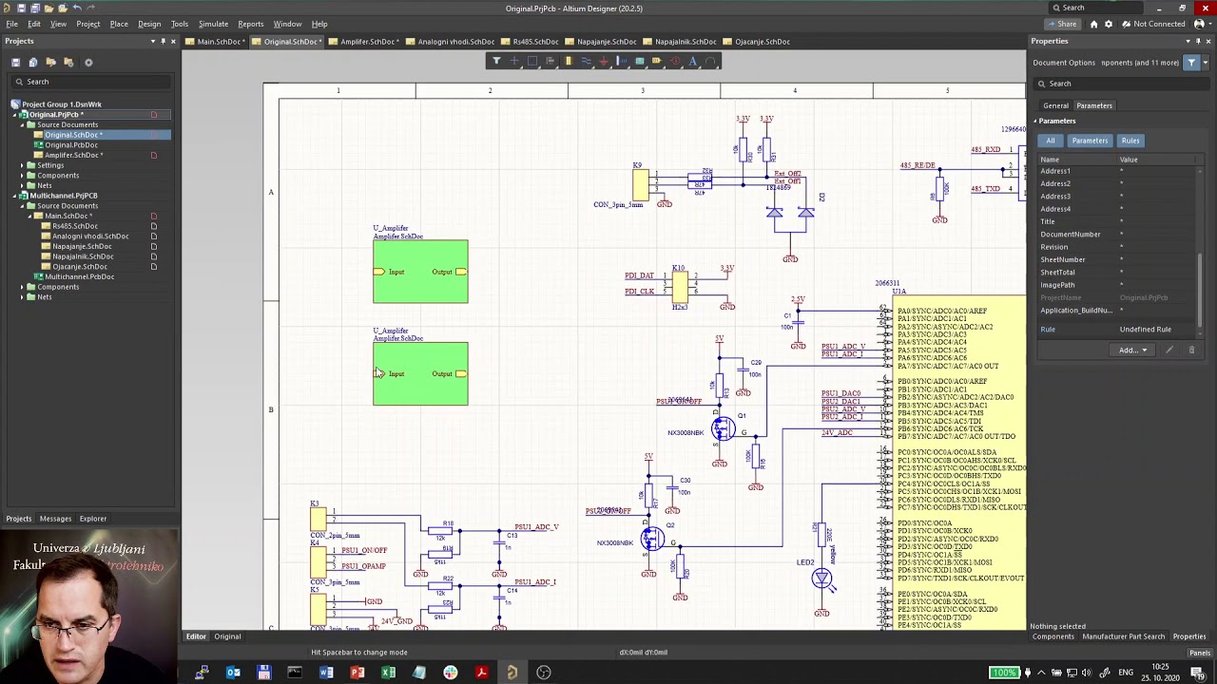Select the filter tool in the active bar

point(496,61)
